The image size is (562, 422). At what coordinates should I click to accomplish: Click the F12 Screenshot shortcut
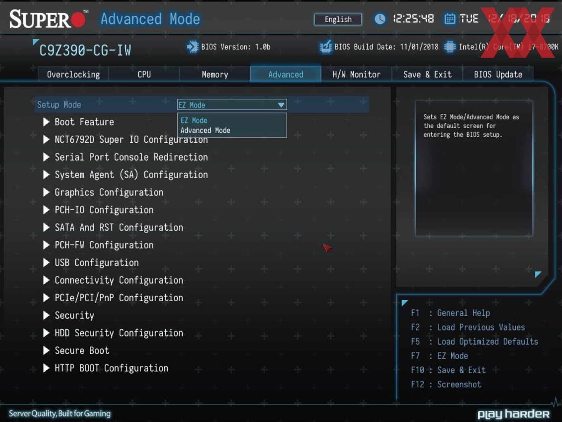[446, 384]
